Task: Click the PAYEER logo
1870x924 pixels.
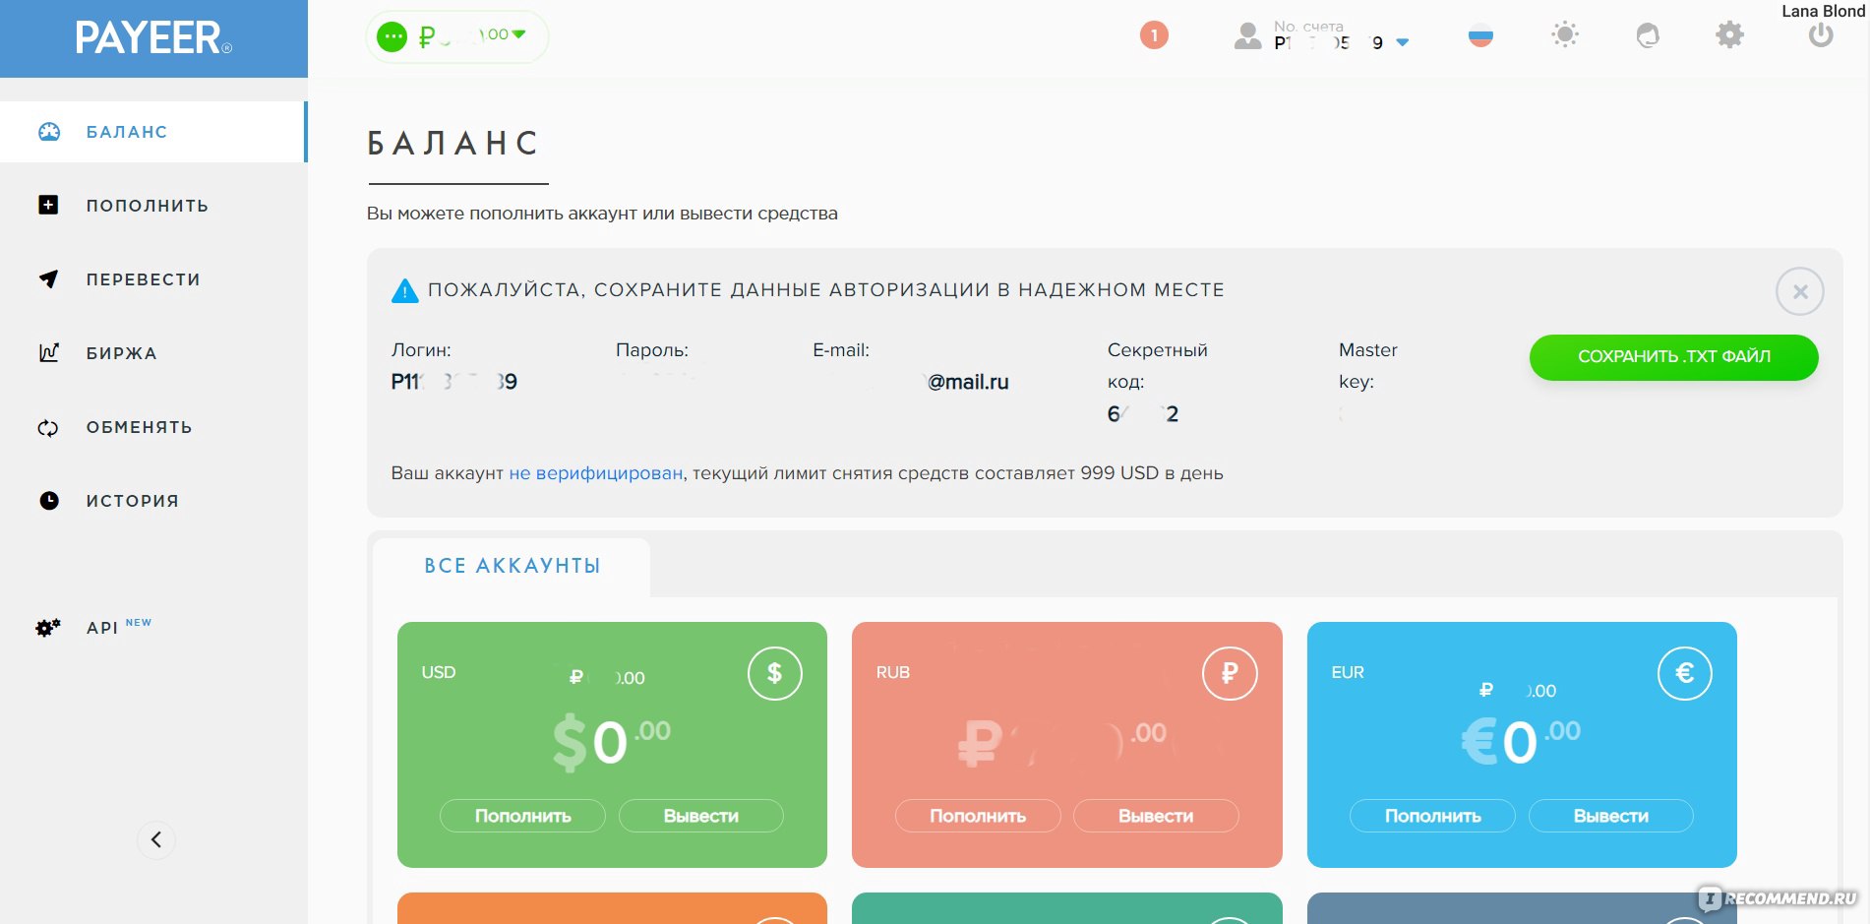Action: (153, 38)
